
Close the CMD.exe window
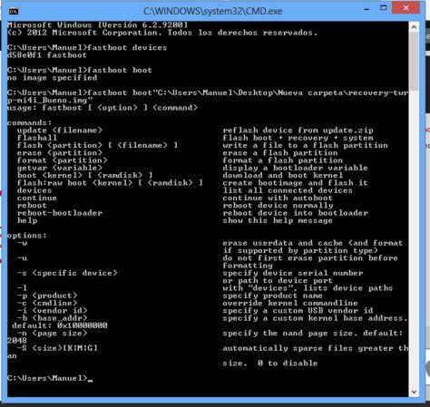click(406, 8)
